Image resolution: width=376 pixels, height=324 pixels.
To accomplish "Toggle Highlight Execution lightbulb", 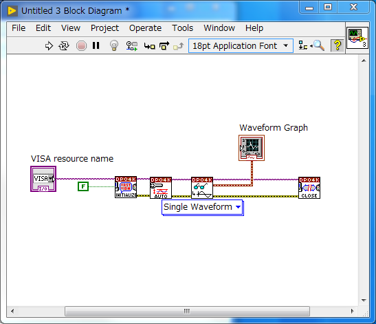I will pos(114,45).
